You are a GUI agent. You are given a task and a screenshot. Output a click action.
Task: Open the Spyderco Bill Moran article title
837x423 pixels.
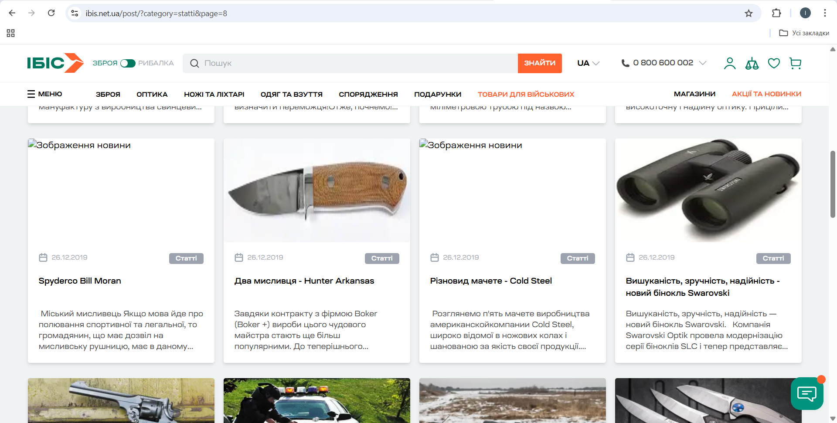click(x=80, y=281)
